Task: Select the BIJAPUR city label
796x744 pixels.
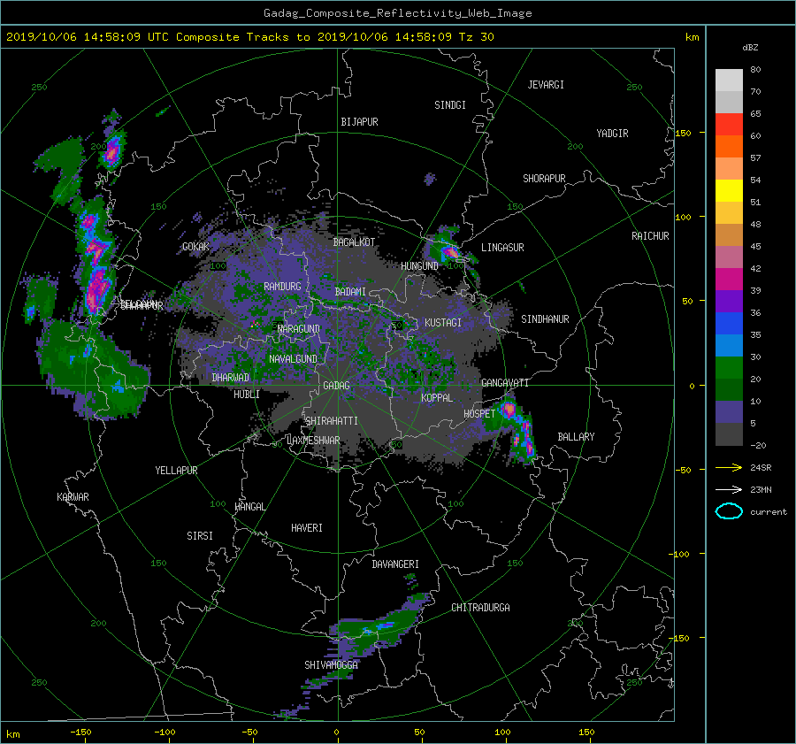Action: (x=359, y=122)
